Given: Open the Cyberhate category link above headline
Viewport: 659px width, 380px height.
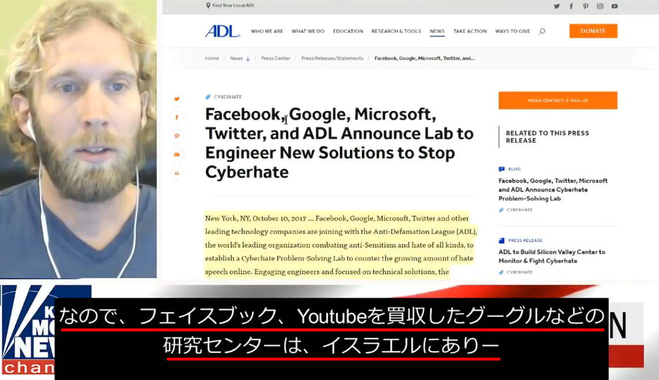Looking at the screenshot, I should click(228, 97).
